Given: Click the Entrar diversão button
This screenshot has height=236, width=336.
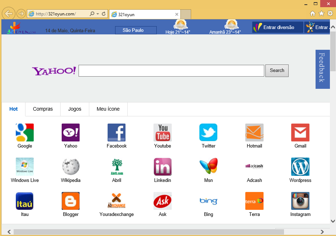Looking at the screenshot, I should (x=278, y=28).
